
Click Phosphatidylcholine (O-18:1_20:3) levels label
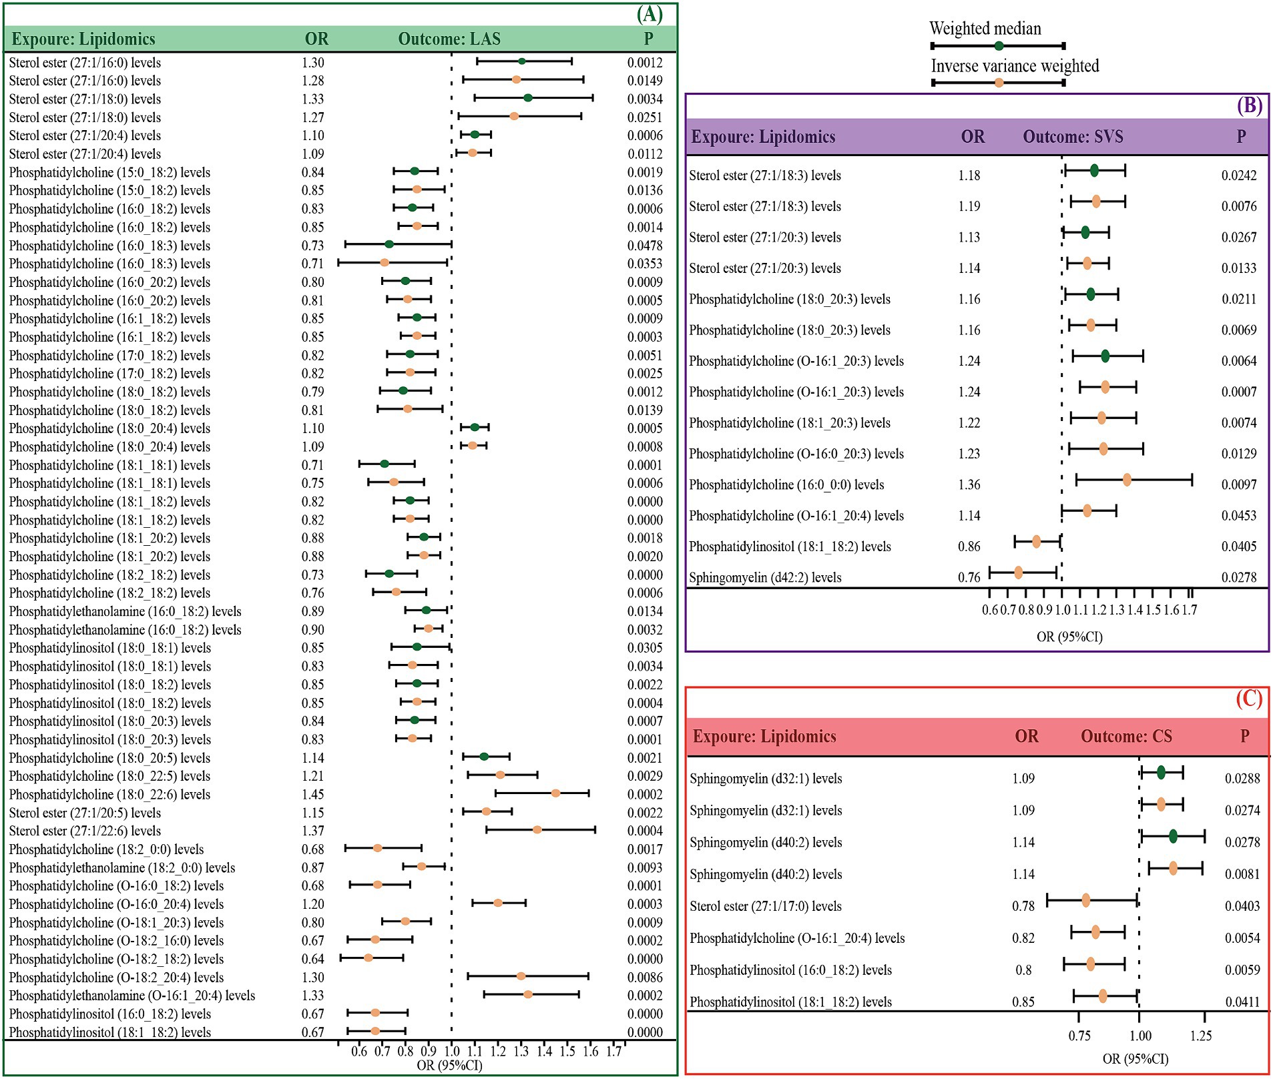point(116,922)
